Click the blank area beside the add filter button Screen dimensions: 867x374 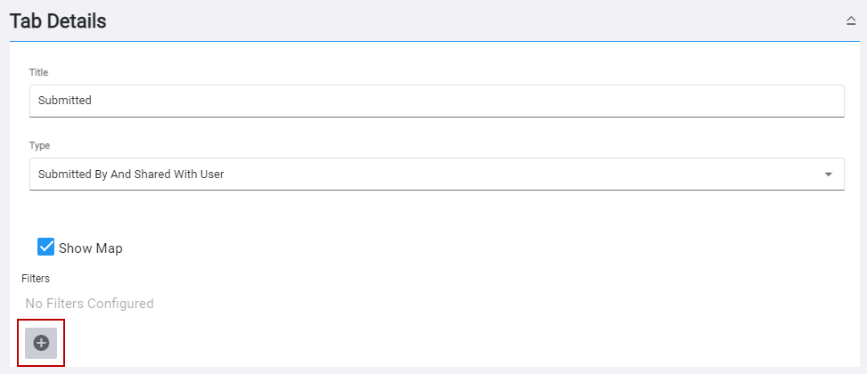tap(267, 343)
